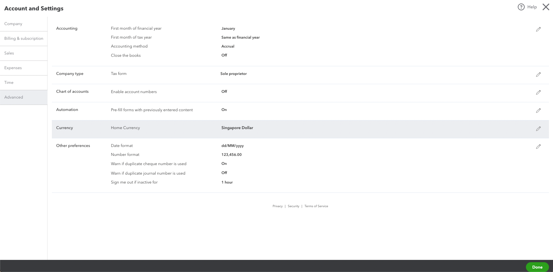The height and width of the screenshot is (272, 553).
Task: Follow the Security footer link
Action: click(x=293, y=206)
